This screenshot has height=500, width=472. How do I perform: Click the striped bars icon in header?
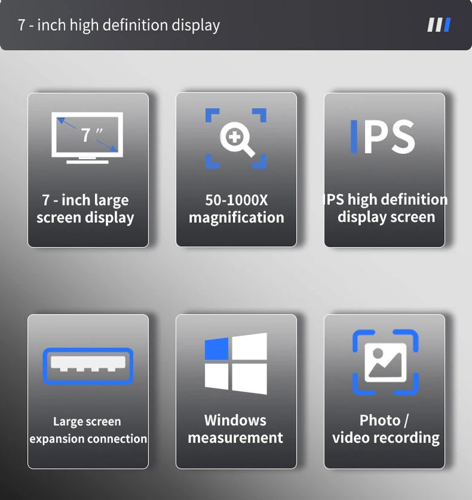pos(439,25)
